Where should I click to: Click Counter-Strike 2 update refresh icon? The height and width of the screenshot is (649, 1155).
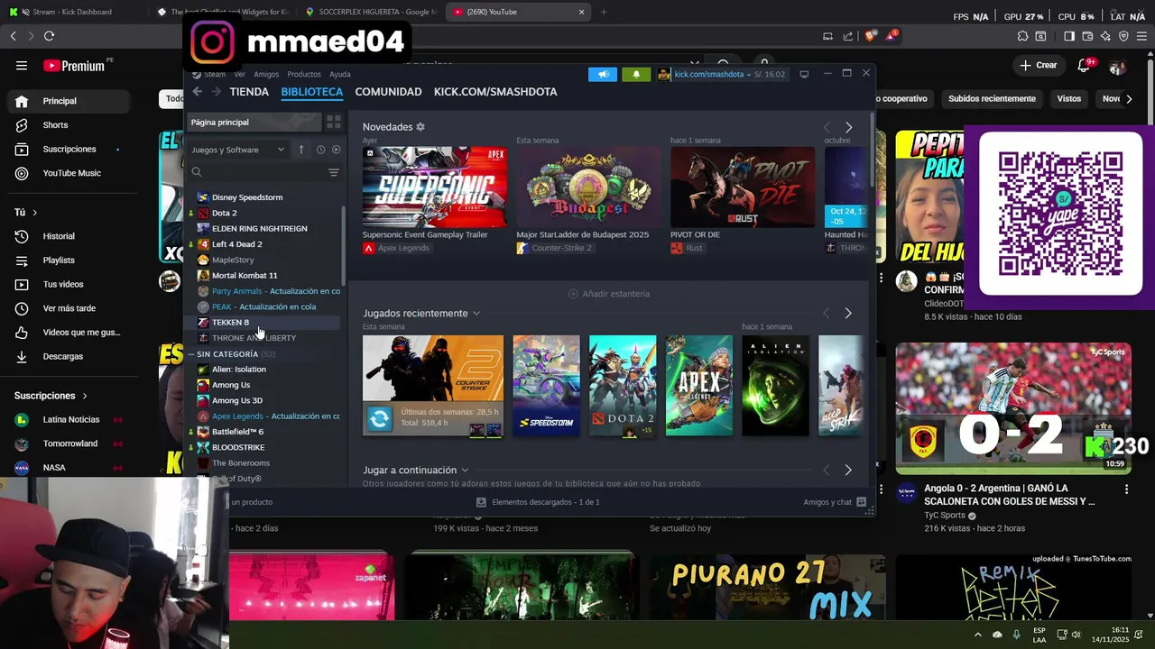(x=380, y=418)
